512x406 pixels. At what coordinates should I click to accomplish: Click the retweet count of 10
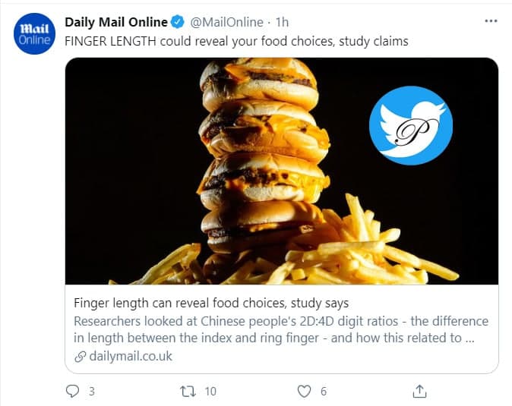click(210, 391)
